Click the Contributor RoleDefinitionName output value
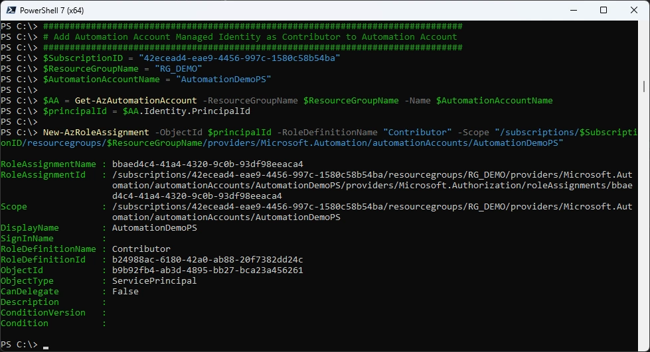This screenshot has width=650, height=352. [141, 249]
